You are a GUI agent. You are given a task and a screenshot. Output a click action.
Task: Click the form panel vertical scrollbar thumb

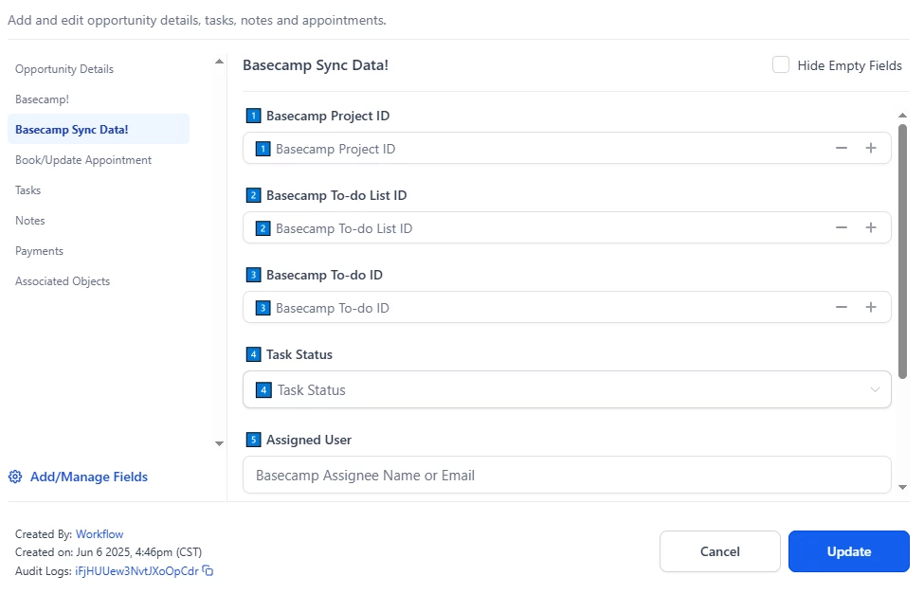(x=903, y=251)
